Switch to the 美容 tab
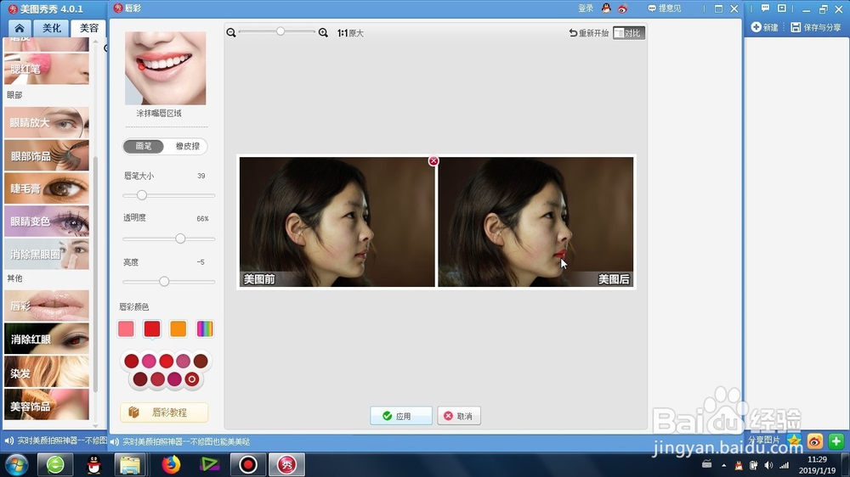The height and width of the screenshot is (477, 850). (88, 28)
